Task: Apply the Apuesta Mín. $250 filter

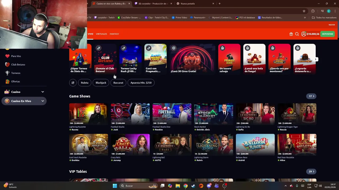Action: tap(141, 83)
